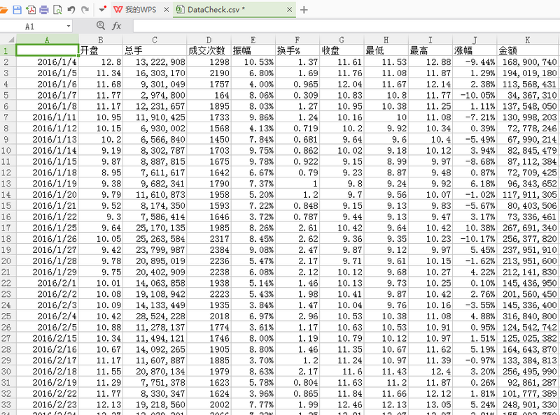Click the Undo arrow icon

(71, 10)
